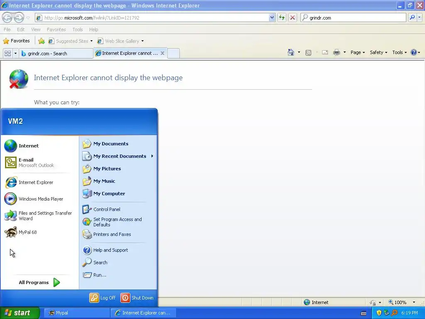Expand Web Slice Gallery dropdown
The image size is (425, 319).
143,41
